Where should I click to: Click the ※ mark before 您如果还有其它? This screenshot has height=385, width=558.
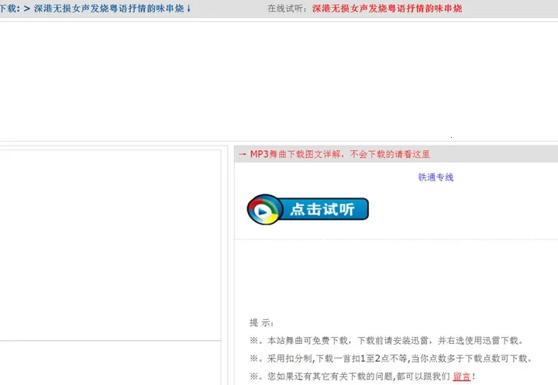tap(254, 377)
